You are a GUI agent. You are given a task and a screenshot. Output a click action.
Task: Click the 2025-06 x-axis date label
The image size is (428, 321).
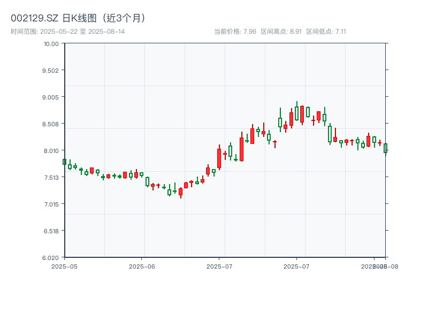pyautogui.click(x=142, y=266)
